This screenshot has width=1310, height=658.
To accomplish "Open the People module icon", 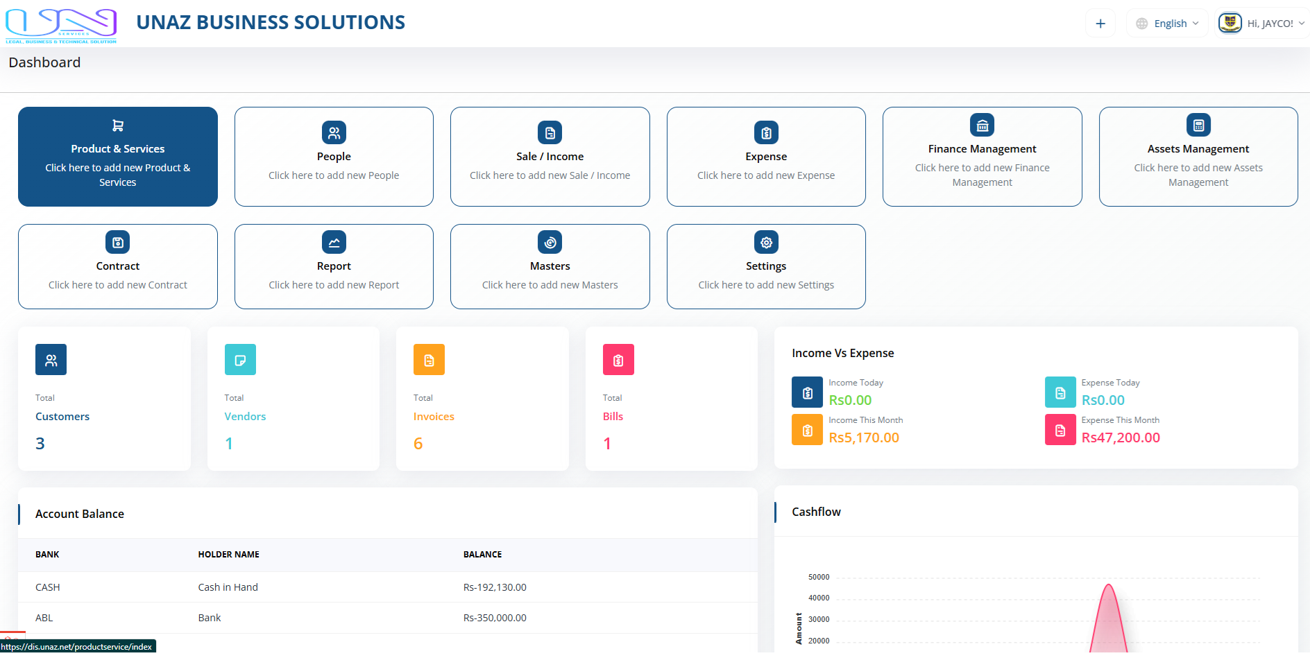I will [x=334, y=132].
